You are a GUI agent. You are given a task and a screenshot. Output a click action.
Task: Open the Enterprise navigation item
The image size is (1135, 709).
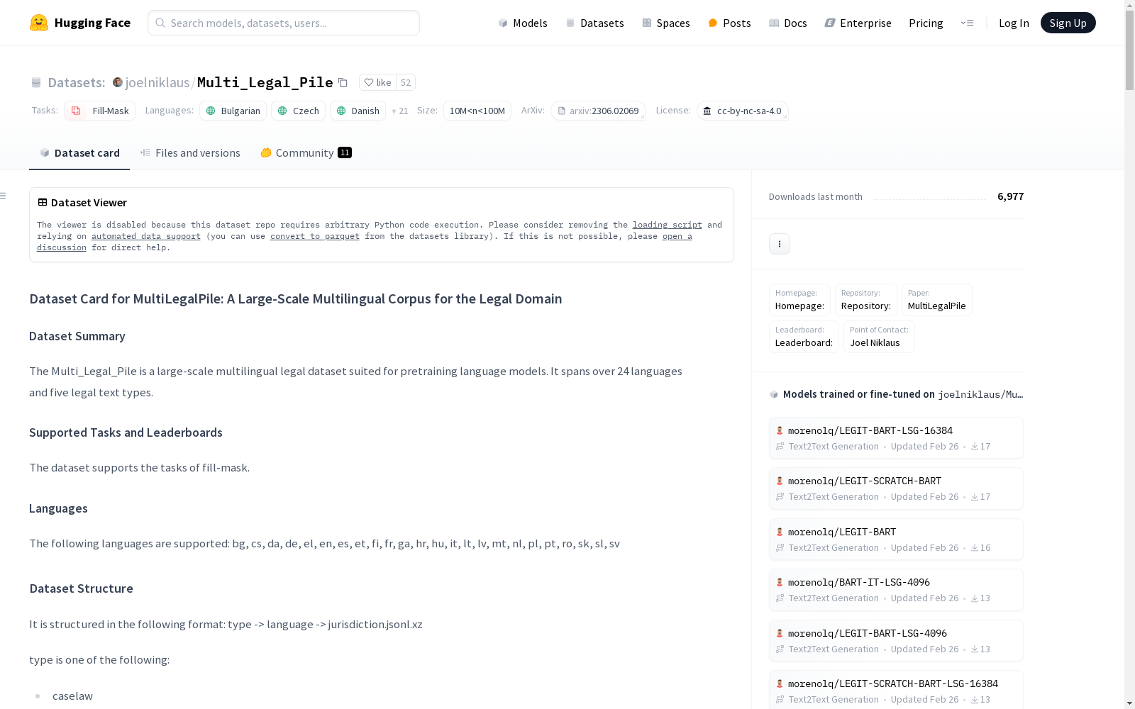pos(858,23)
